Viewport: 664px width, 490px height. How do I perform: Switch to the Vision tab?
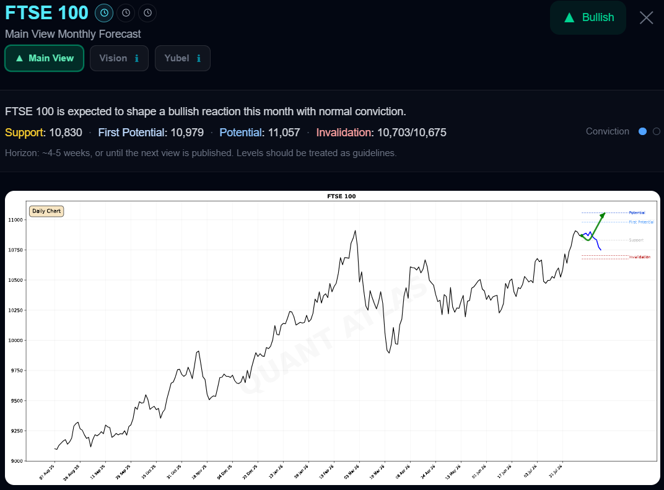tap(119, 58)
